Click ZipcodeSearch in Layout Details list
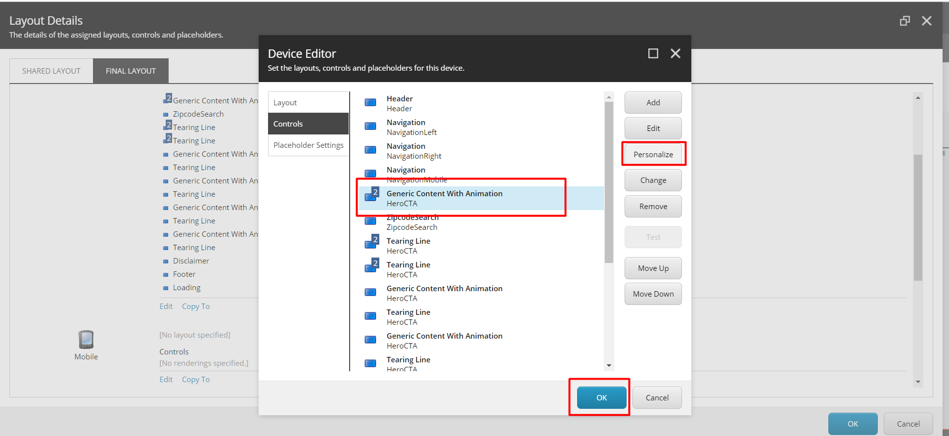Viewport: 949px width, 436px height. (198, 114)
